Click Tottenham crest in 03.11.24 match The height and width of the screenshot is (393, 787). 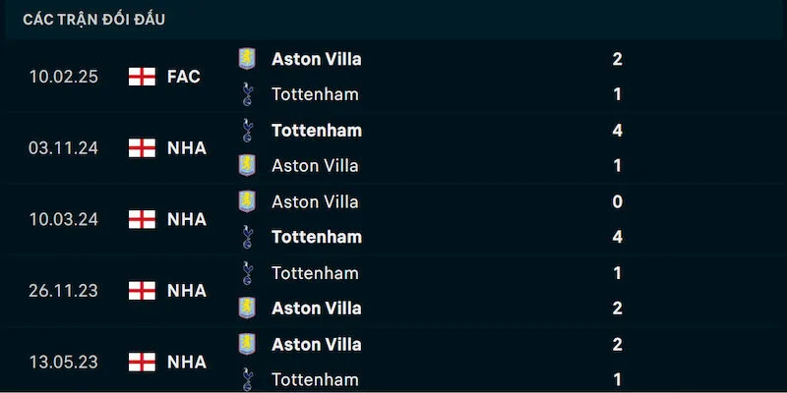pyautogui.click(x=246, y=130)
